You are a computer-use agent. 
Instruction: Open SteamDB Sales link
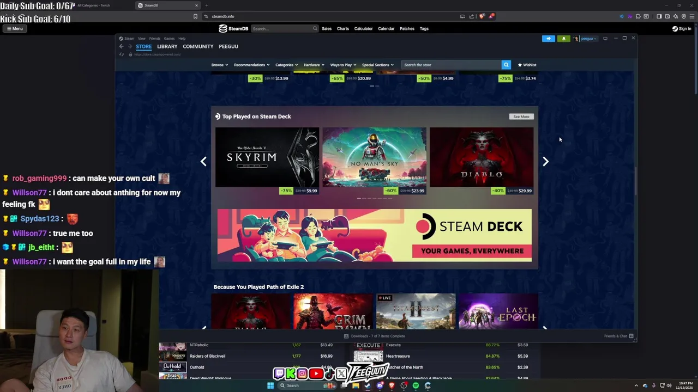(327, 28)
